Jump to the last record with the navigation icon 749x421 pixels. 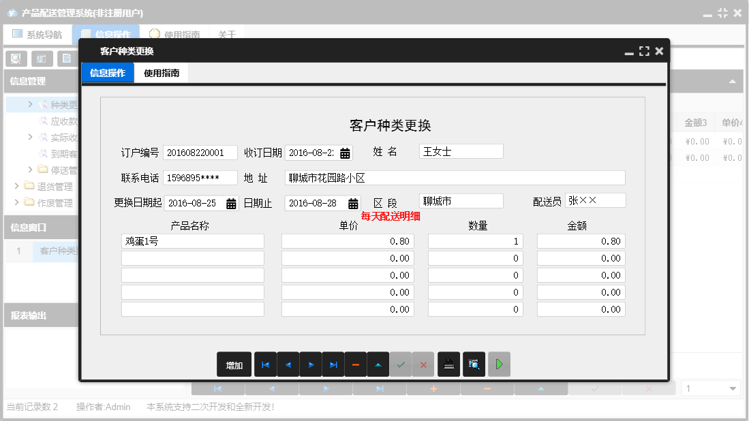pos(333,364)
